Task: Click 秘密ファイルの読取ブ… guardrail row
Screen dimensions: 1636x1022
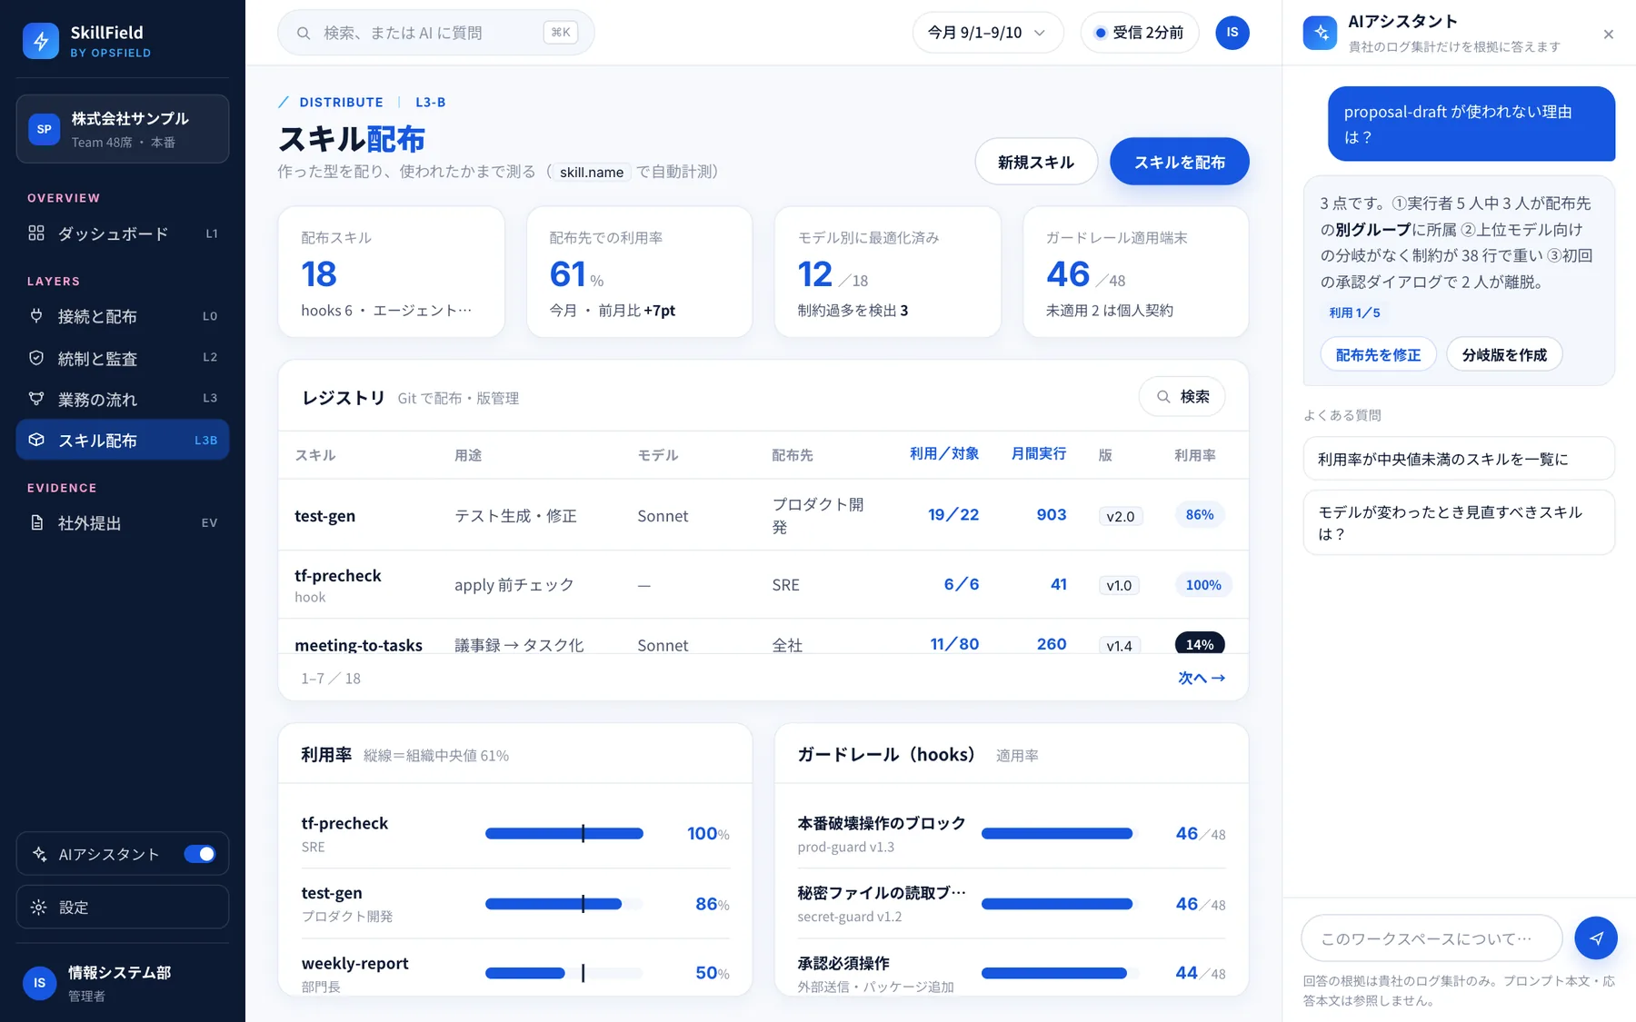Action: [1011, 904]
